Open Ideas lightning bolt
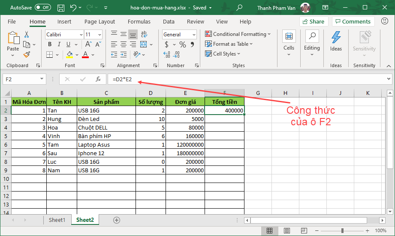Screen dimensions: 395x236 coord(336,41)
